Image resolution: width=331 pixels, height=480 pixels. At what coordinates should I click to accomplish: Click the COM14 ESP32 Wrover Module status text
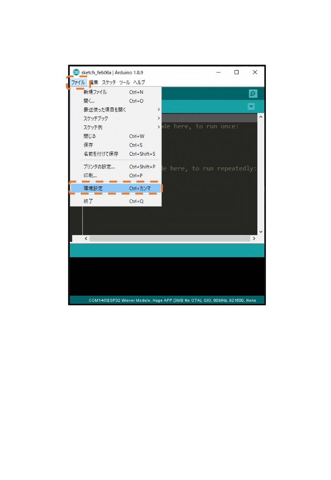coord(172,300)
